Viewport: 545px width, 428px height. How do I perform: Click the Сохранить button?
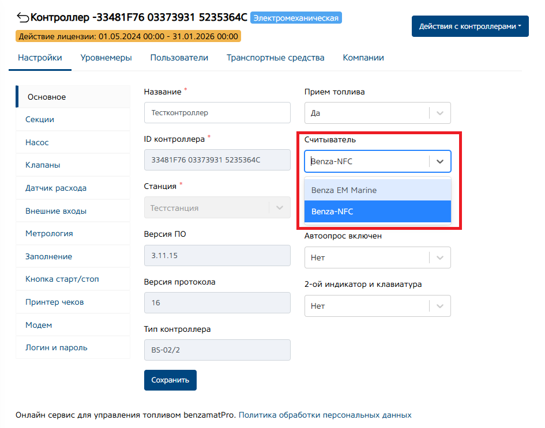click(x=170, y=380)
